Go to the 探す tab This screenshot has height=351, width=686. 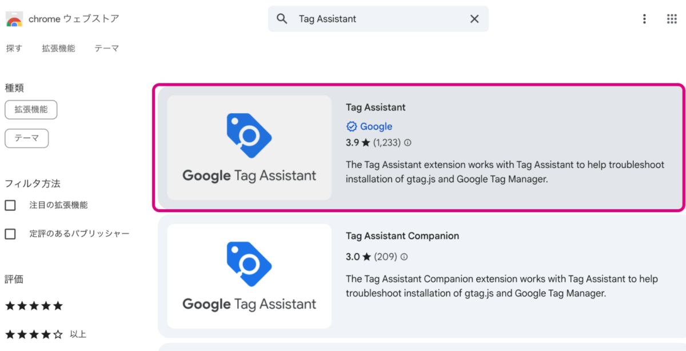[x=14, y=49]
